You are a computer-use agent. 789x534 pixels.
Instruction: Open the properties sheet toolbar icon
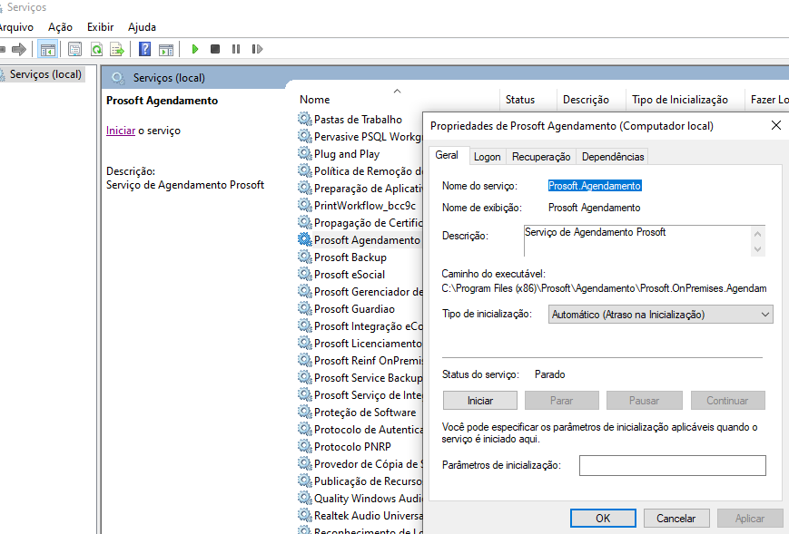click(74, 49)
